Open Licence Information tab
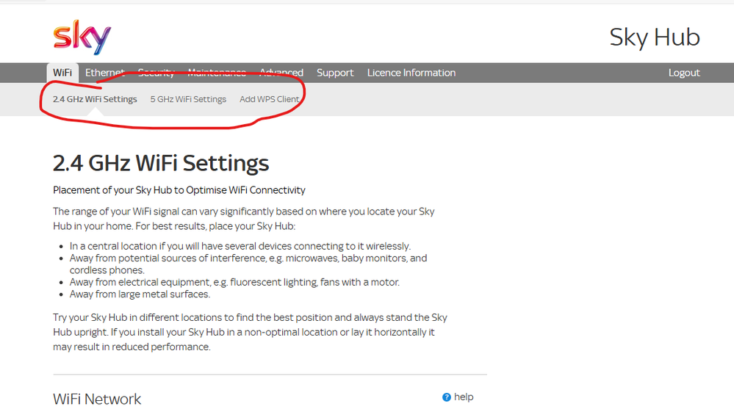 (411, 73)
